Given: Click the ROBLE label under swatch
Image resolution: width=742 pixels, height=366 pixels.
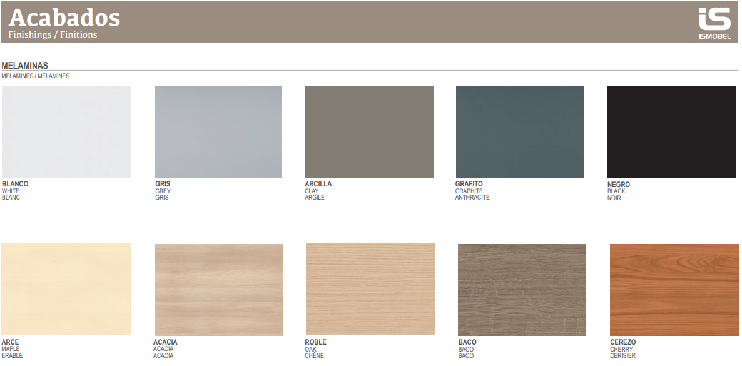Looking at the screenshot, I should (315, 342).
